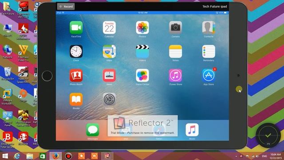Viewport: 284px width, 160px height.
Task: Open the Tech future desktop folder
Action: point(8,9)
